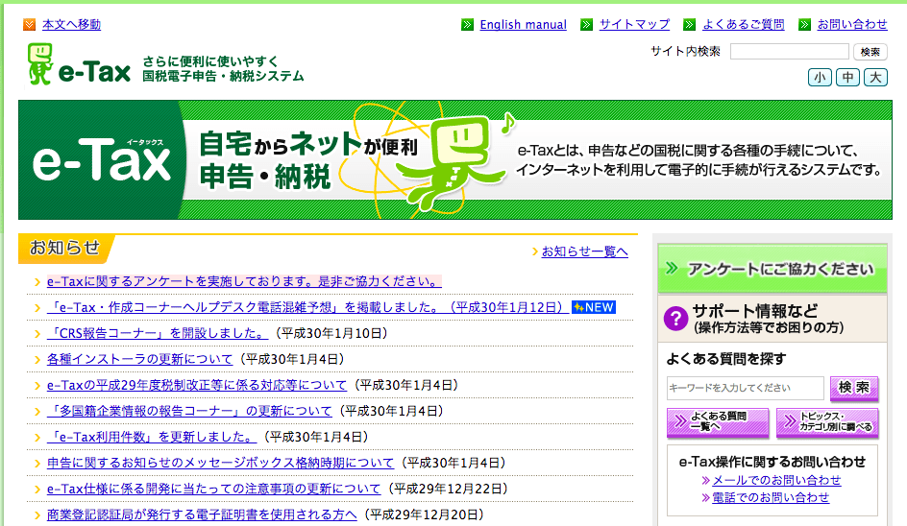907x526 pixels.
Task: Open e-Tax仕様に係る開発 注意事項 link
Action: coord(213,489)
